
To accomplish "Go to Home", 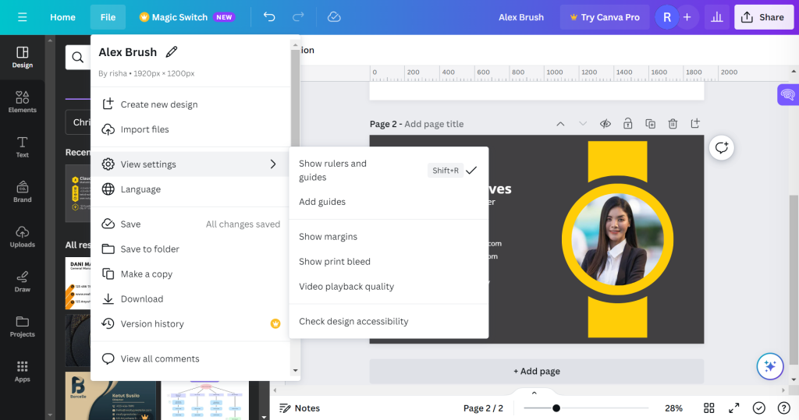I will [62, 17].
